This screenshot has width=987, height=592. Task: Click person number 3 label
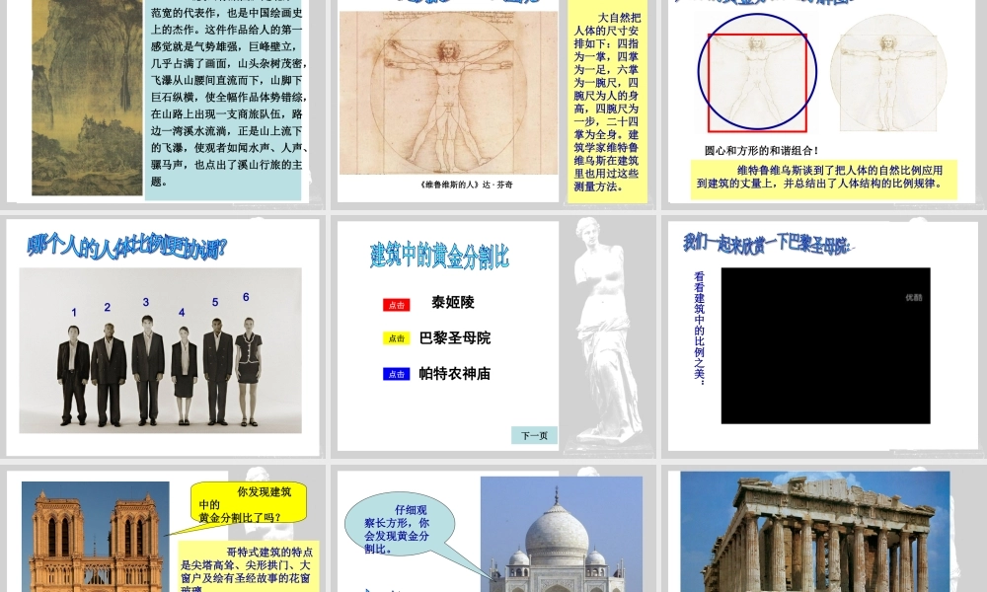[145, 302]
